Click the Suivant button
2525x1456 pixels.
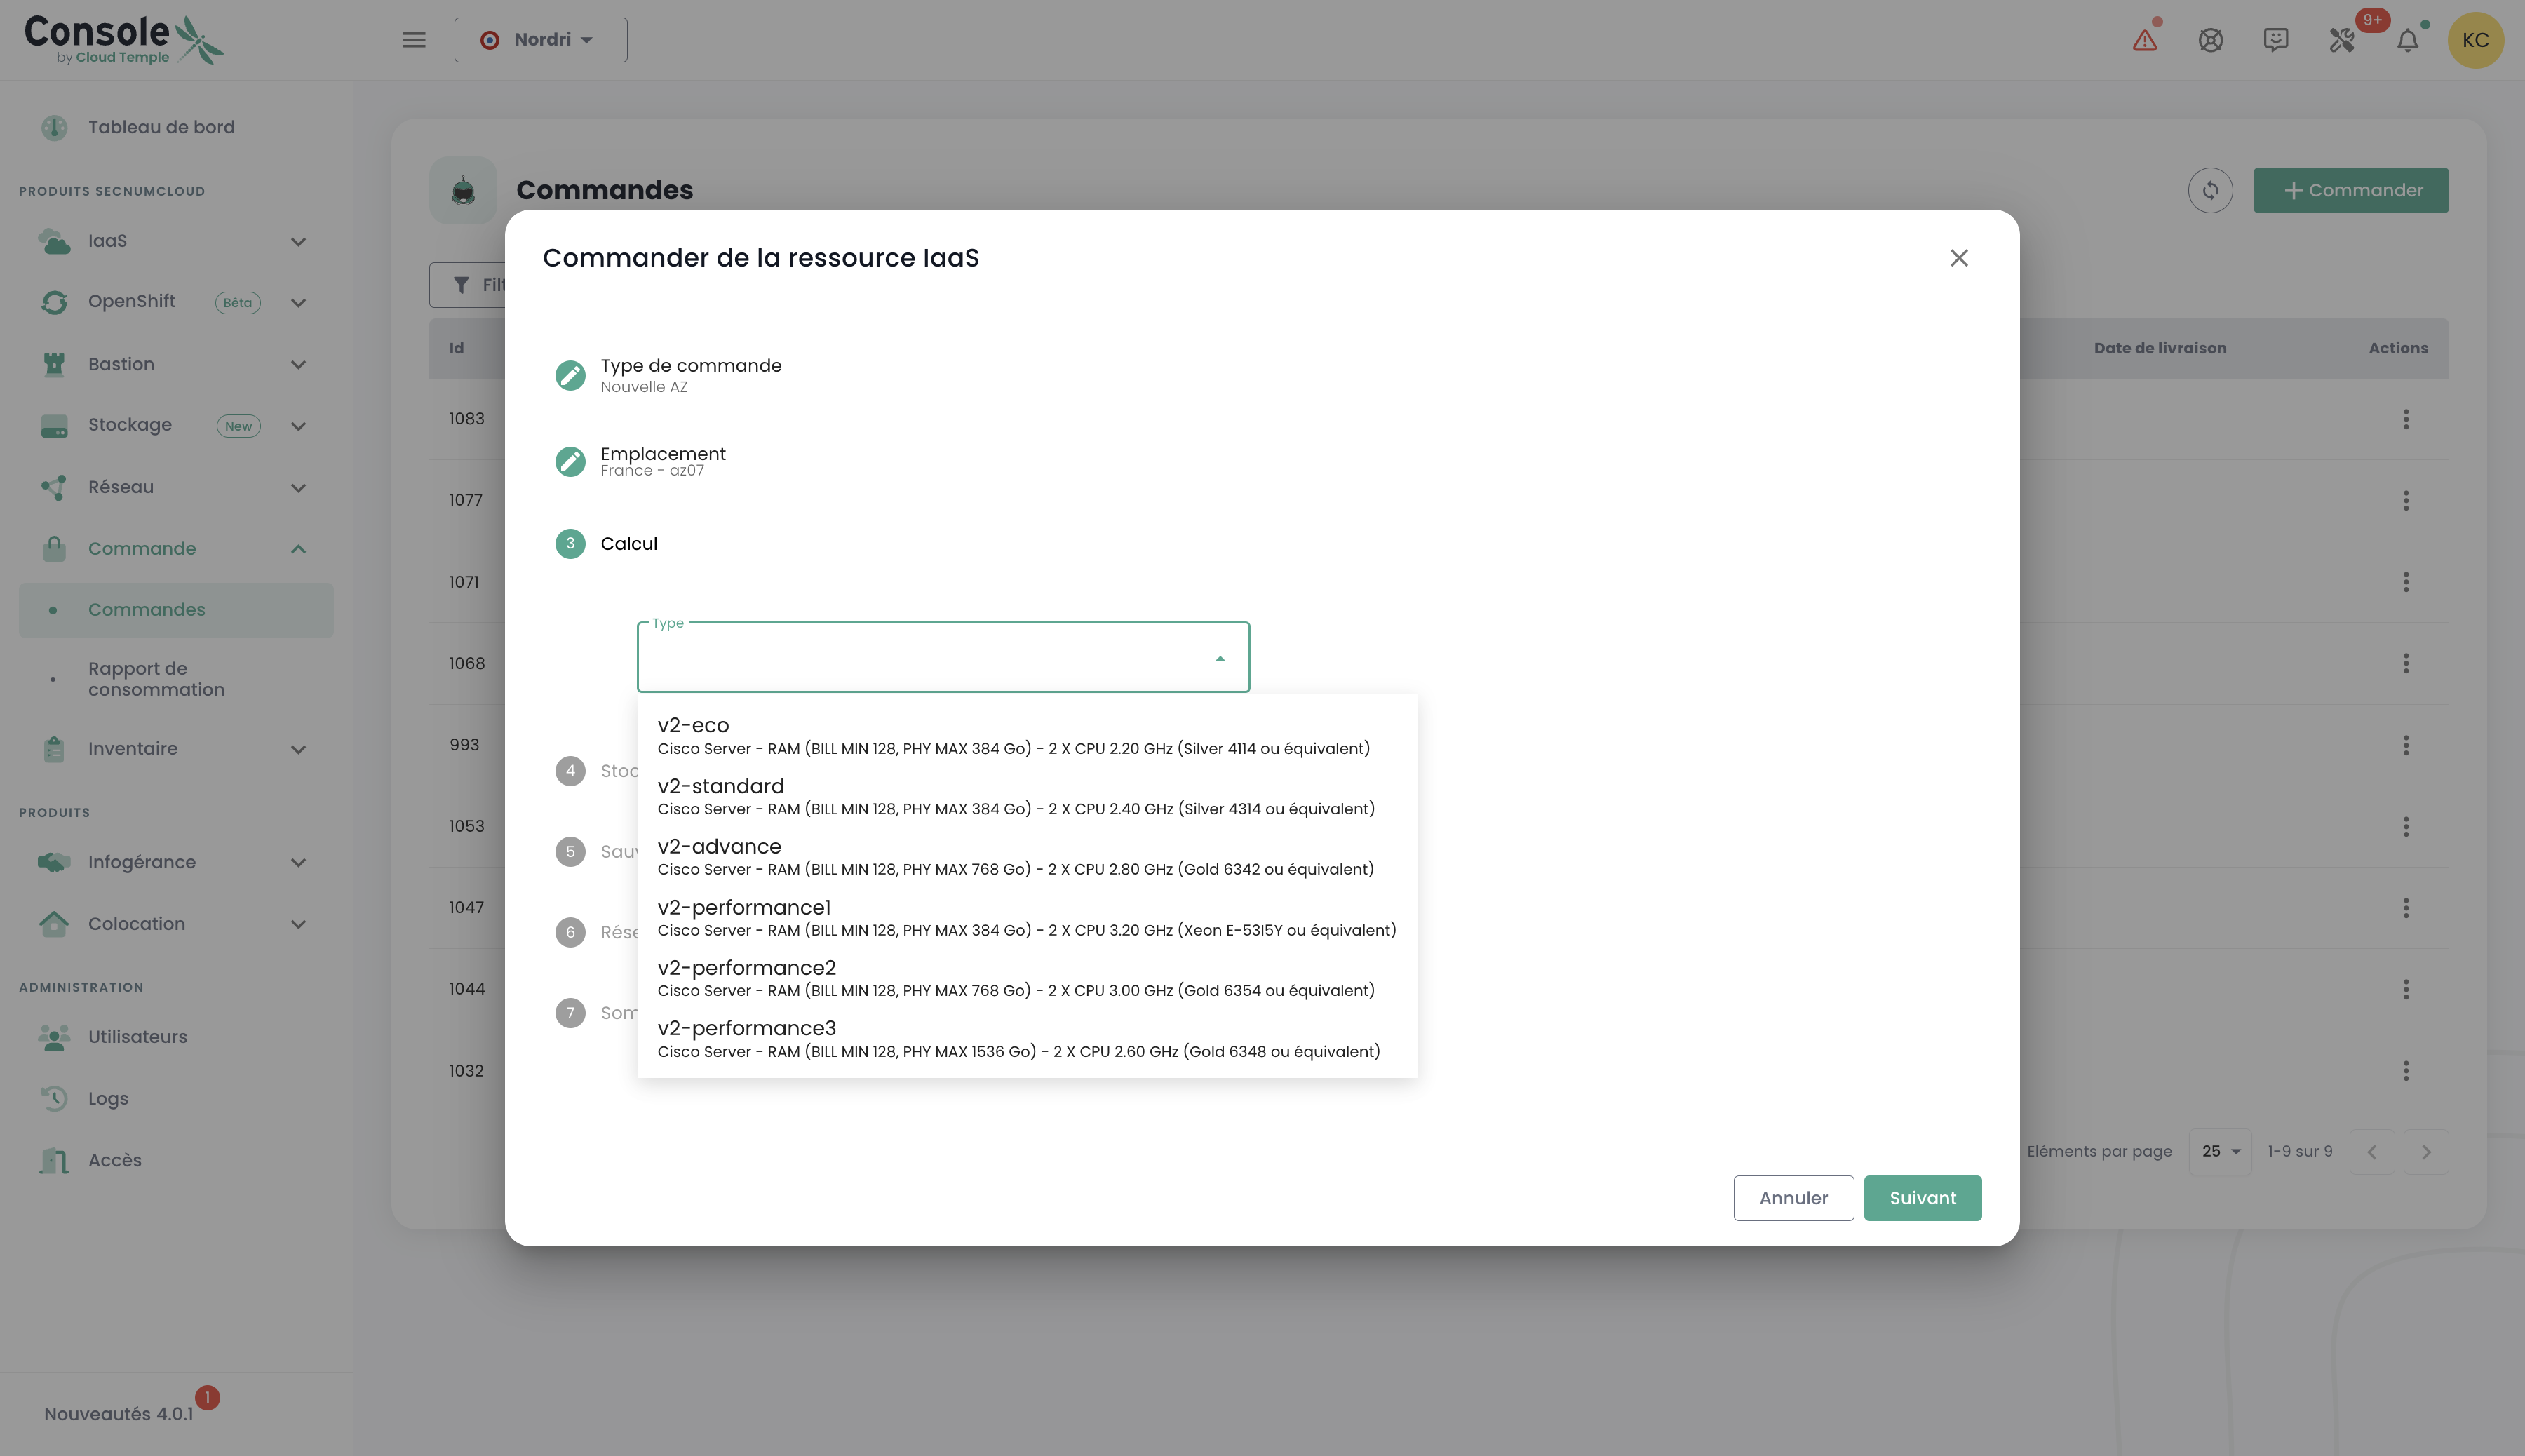[x=1921, y=1197]
